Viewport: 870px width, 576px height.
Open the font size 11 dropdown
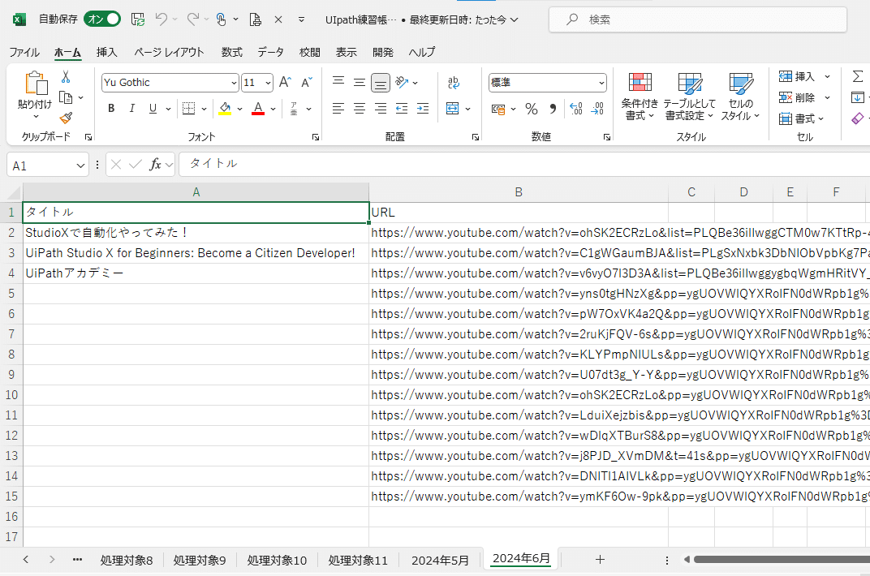tap(269, 83)
